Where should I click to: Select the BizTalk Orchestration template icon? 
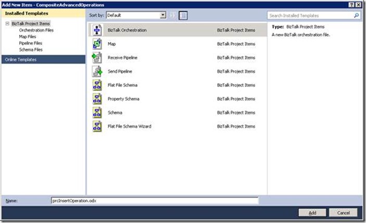click(97, 30)
